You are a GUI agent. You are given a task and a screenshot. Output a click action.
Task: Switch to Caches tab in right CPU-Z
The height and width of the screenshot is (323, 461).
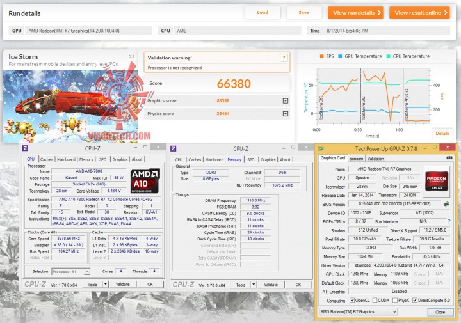tap(195, 160)
